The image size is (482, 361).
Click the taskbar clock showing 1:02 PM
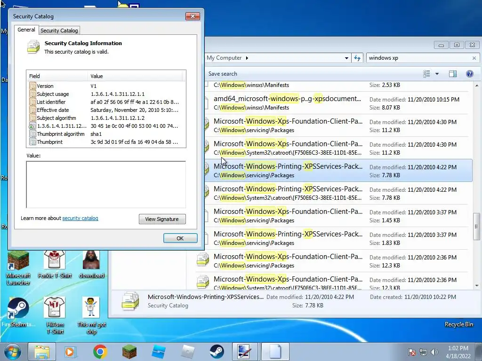[x=458, y=352]
